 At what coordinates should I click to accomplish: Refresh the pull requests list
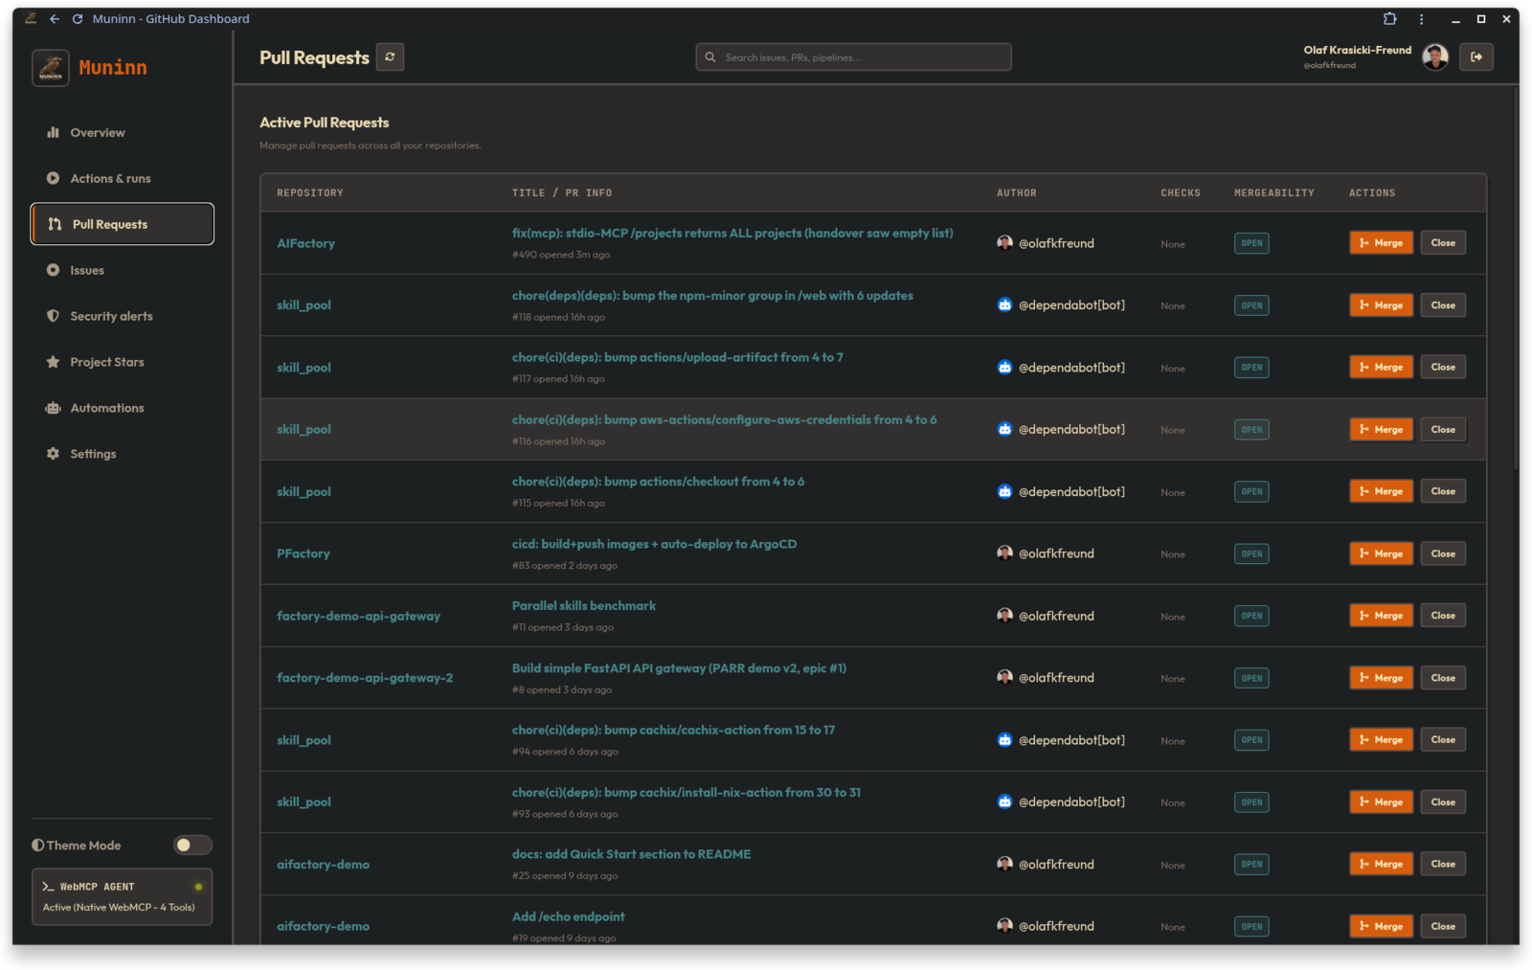[x=390, y=57]
